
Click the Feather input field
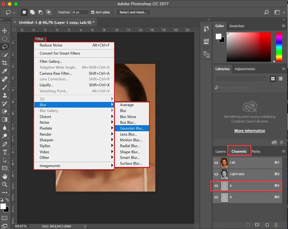(x=80, y=12)
